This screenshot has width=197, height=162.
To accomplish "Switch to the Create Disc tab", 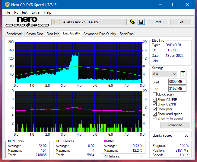I will pyautogui.click(x=35, y=34).
